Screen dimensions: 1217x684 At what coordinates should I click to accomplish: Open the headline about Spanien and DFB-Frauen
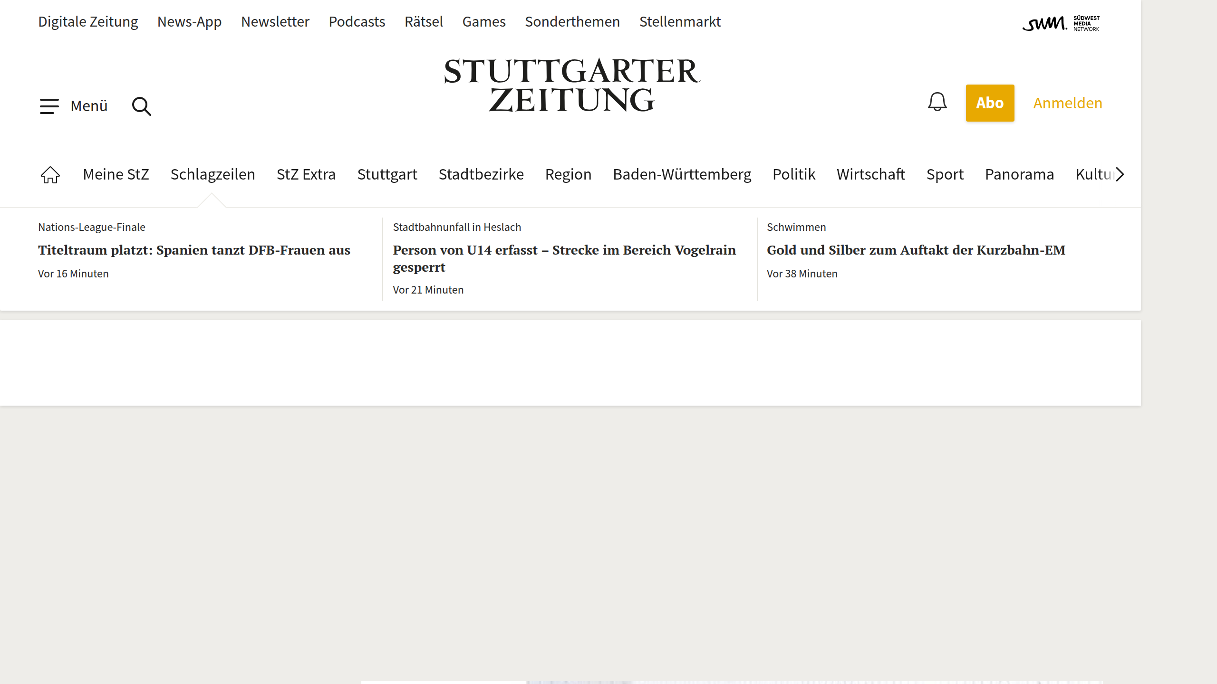[193, 250]
